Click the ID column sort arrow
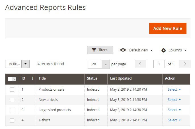 pyautogui.click(x=32, y=78)
